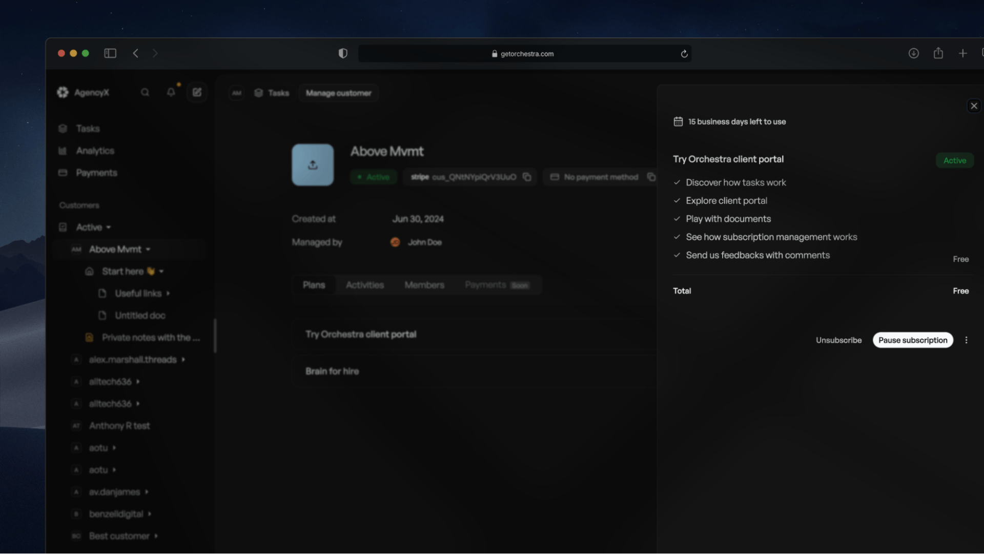Toggle the Safari sidebar icon

tap(110, 53)
